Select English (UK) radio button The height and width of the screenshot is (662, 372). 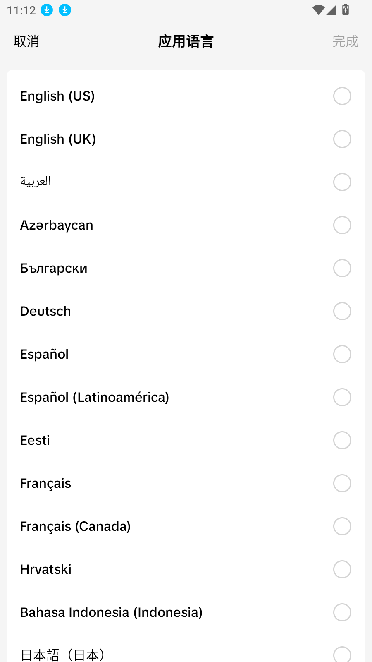(342, 139)
